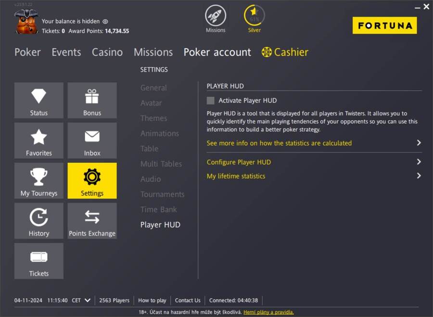The width and height of the screenshot is (433, 317).
Task: Click the Fortuna logo
Action: pos(385,25)
